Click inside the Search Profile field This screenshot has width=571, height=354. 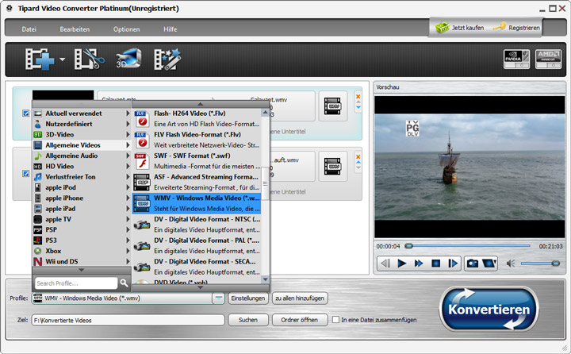coord(76,283)
